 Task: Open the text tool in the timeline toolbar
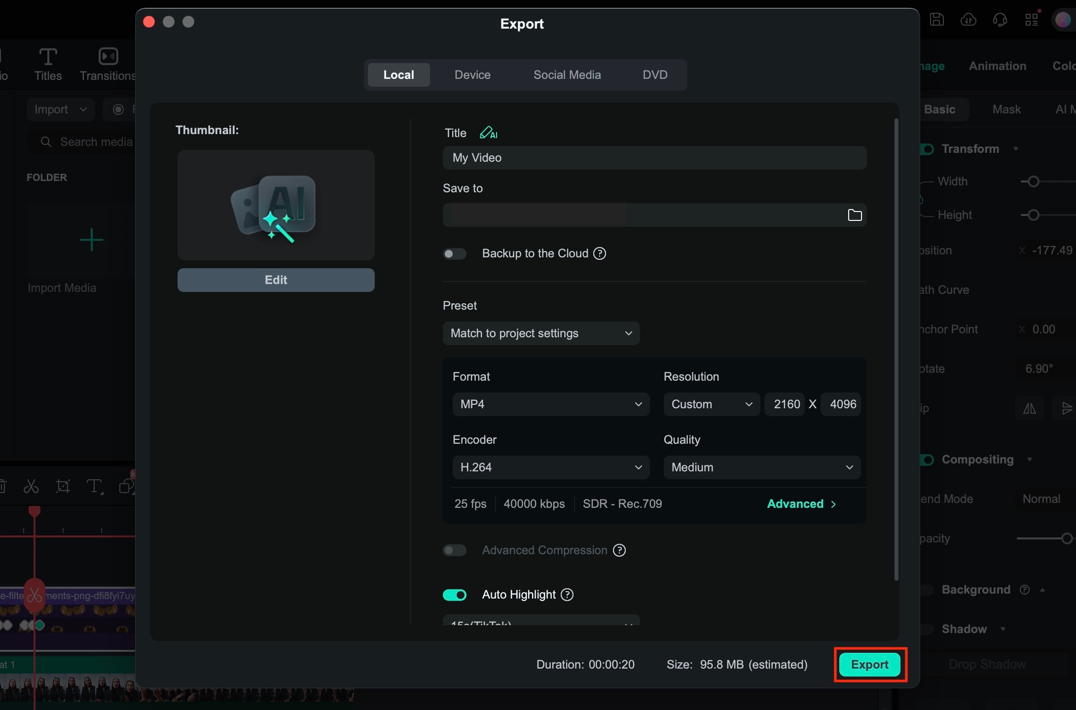(x=94, y=486)
